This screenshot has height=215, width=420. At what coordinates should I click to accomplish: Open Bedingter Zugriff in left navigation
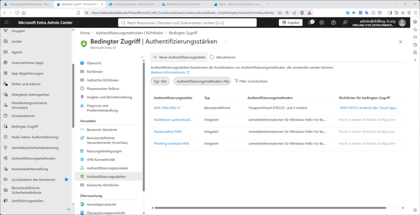coord(25,127)
